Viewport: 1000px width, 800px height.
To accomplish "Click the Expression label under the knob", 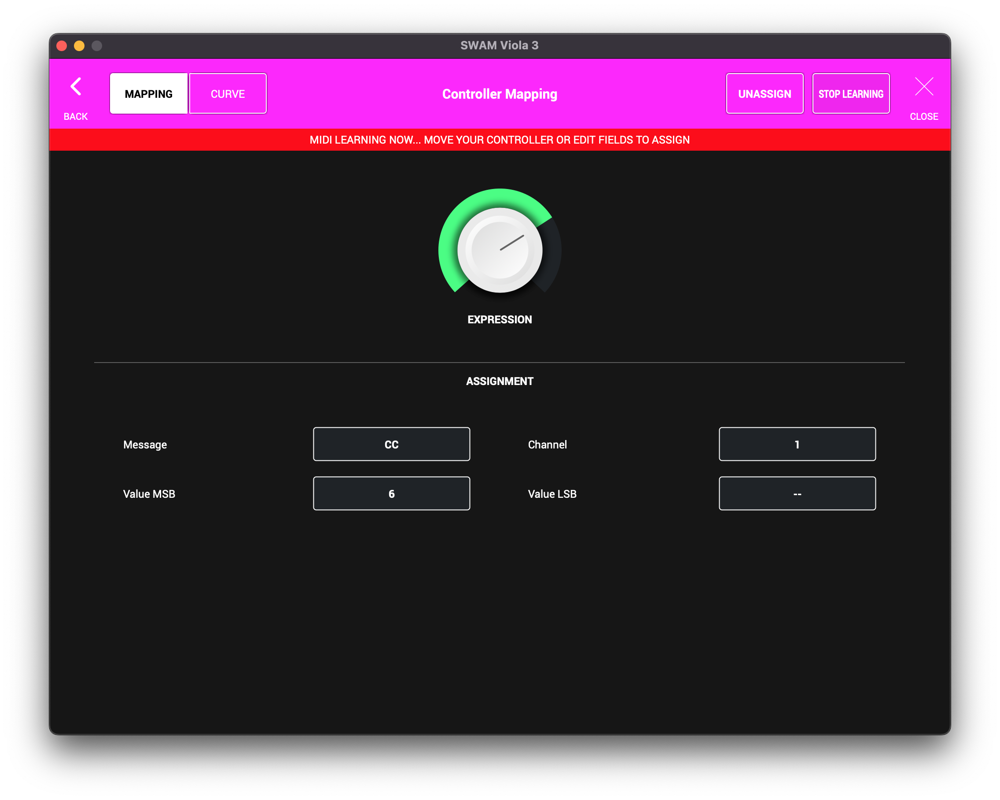I will pyautogui.click(x=500, y=319).
